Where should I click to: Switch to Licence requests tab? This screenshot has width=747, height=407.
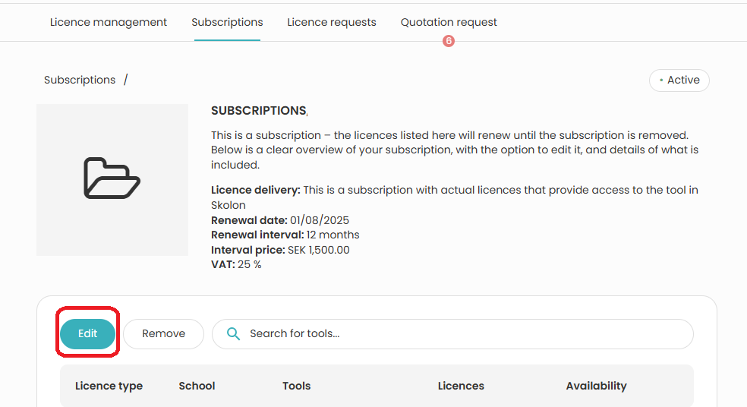click(x=332, y=22)
